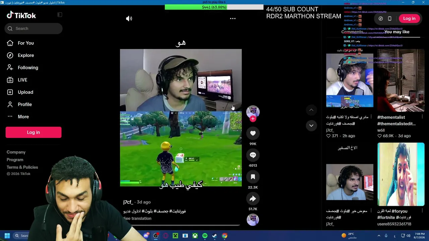Screen dimensions: 429x241
Task: Open the Program footer link
Action: pyautogui.click(x=15, y=160)
